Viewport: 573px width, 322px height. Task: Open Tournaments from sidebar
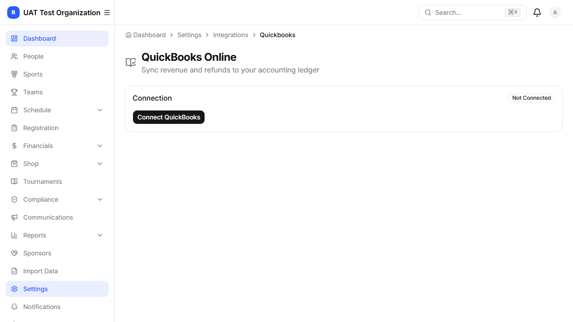pyautogui.click(x=57, y=182)
